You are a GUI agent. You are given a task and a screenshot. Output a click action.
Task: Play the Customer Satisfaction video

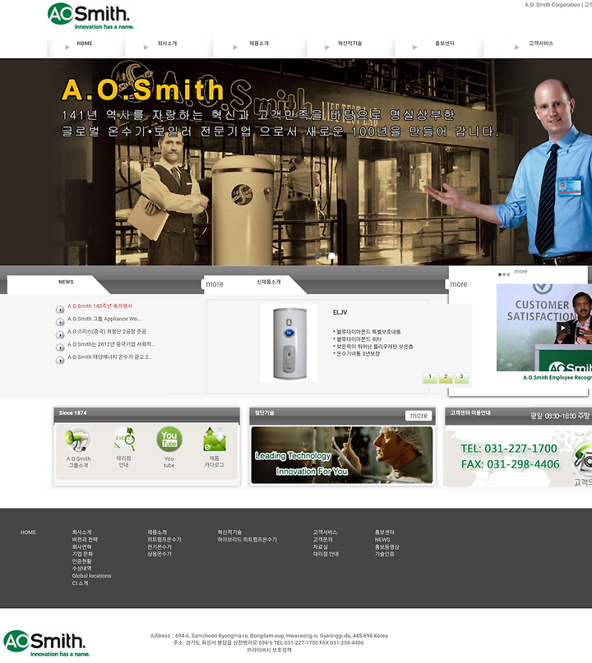[562, 328]
